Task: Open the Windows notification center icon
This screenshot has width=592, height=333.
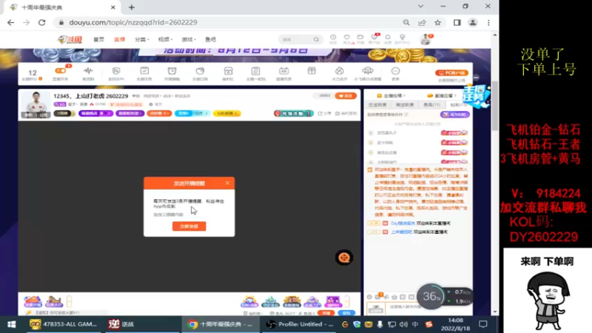Action: click(483, 324)
